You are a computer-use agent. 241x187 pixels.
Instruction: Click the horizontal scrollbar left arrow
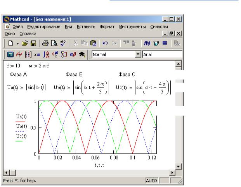tap(6, 173)
